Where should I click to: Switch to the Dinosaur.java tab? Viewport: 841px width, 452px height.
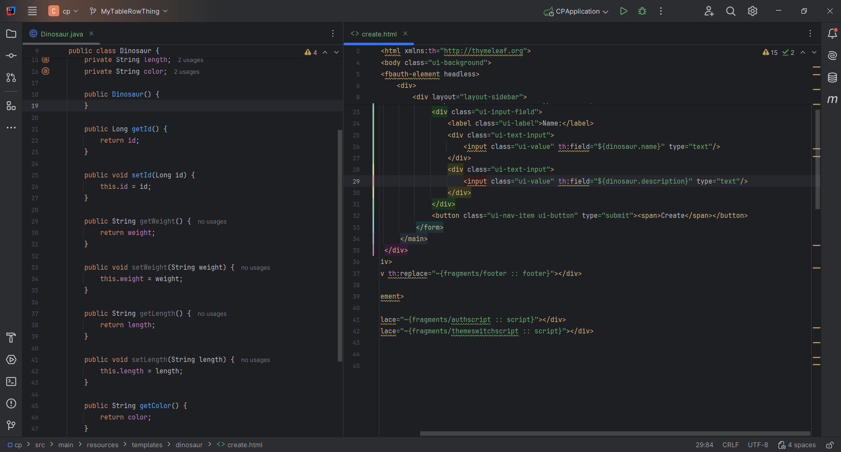tap(61, 34)
